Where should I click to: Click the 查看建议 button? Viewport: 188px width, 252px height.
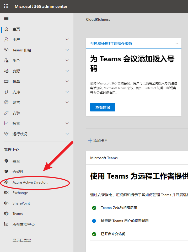click(103, 107)
